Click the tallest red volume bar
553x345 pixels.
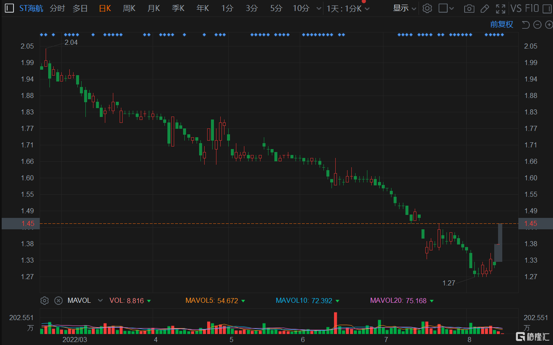[336, 323]
